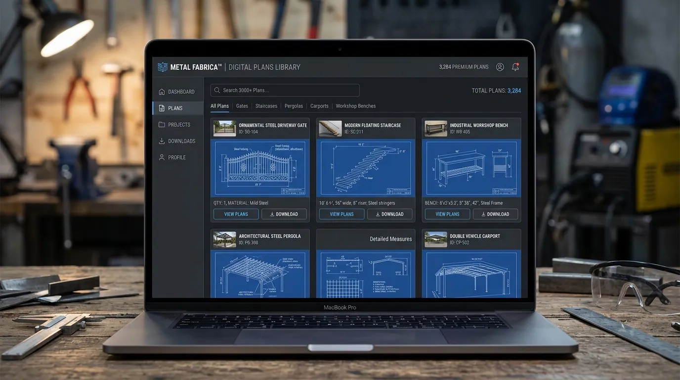This screenshot has width=680, height=380.
Task: Download the Modern Floating Staircase plan
Action: click(x=390, y=214)
